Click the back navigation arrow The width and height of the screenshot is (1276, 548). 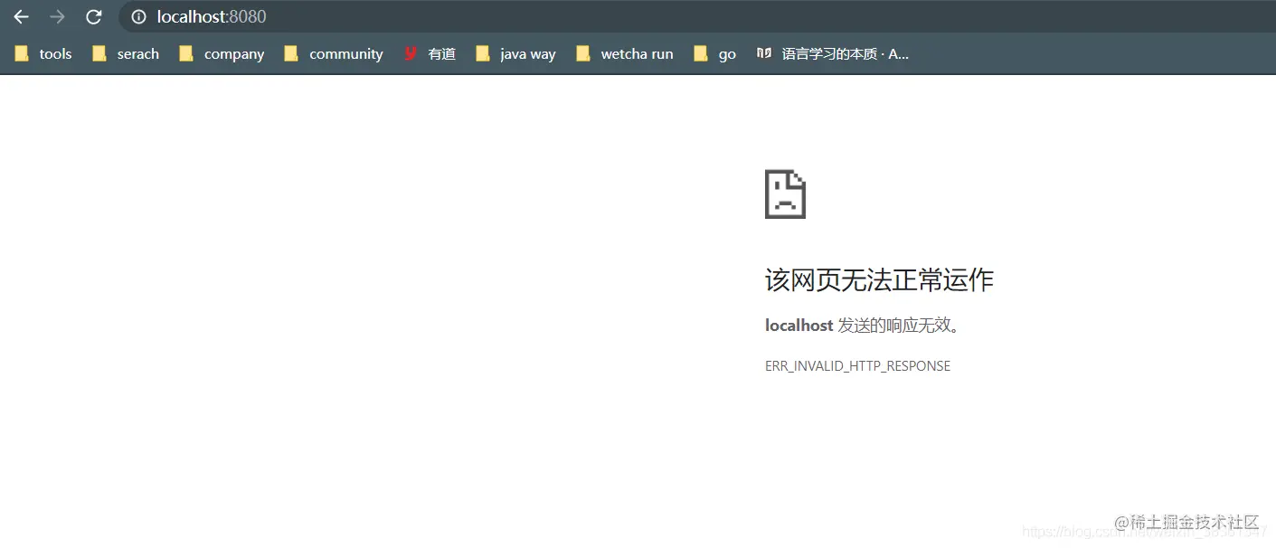pos(21,16)
